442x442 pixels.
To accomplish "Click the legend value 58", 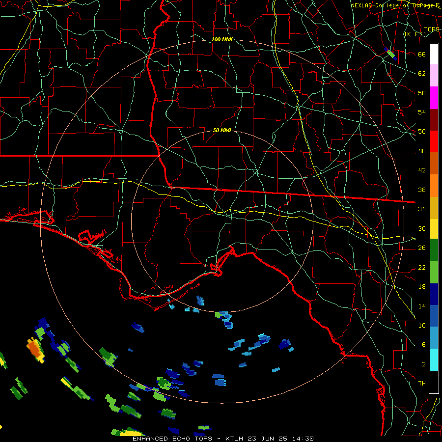I will pos(422,93).
